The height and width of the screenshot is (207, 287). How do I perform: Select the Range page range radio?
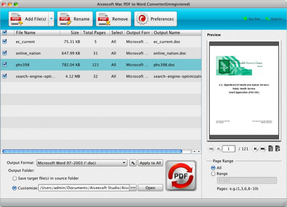213,174
